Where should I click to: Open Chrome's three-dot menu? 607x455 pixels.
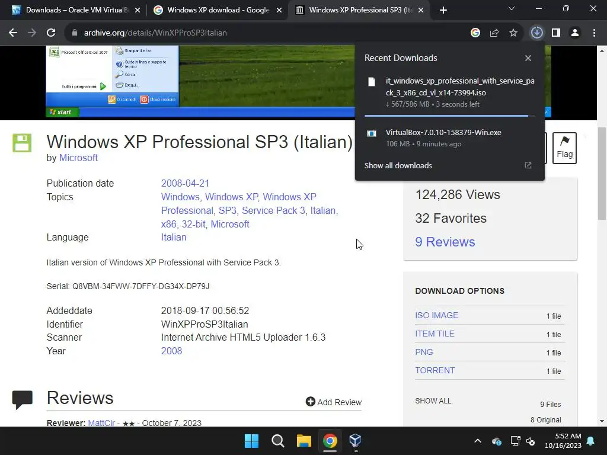[594, 33]
